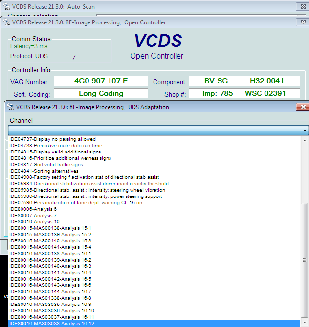This screenshot has height=327, width=309.
Task: Select IDE80015-MAS00140-Analysis 15-3
Action: tap(154, 241)
